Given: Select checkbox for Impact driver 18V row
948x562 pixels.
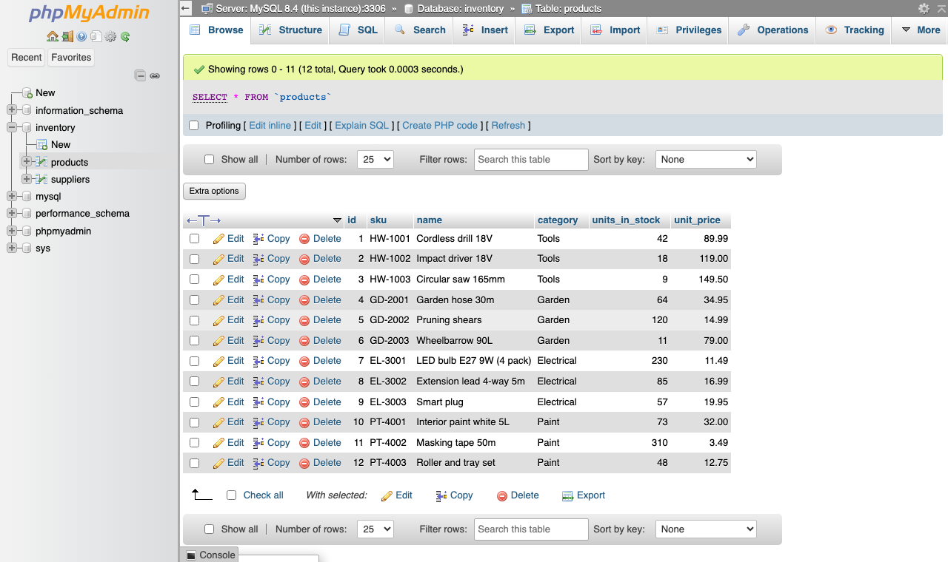Looking at the screenshot, I should [194, 259].
